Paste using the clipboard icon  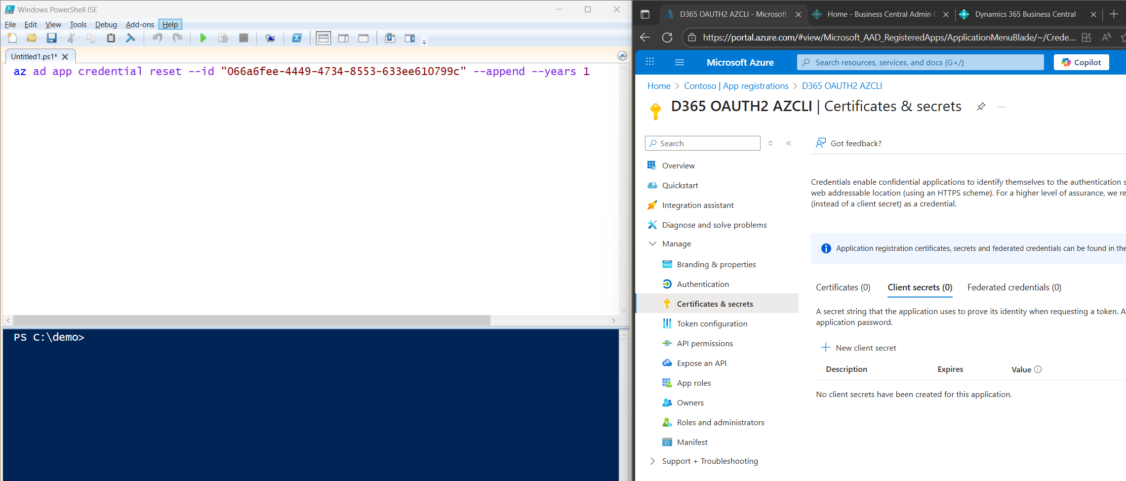[x=111, y=38]
